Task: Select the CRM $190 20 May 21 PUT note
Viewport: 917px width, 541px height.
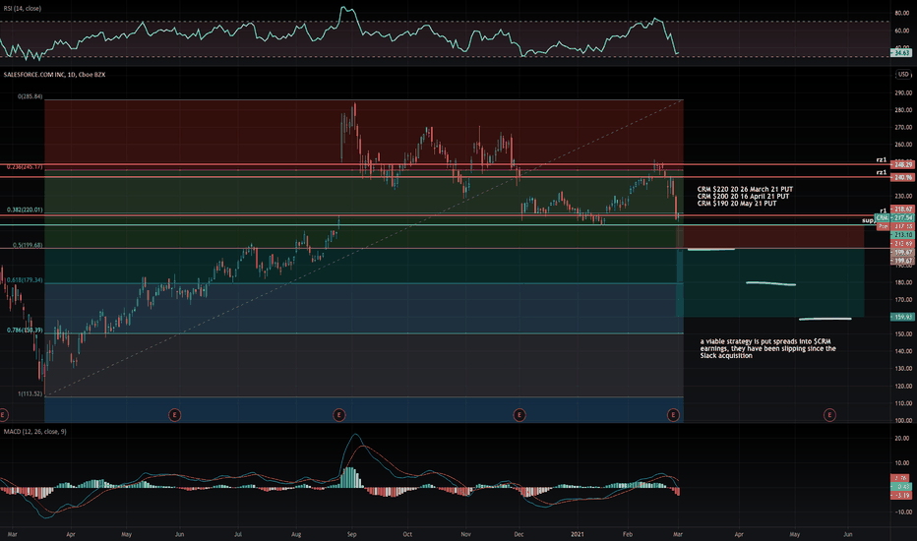Action: point(737,204)
